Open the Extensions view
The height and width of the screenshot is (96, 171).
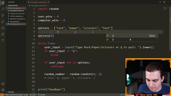point(3,34)
